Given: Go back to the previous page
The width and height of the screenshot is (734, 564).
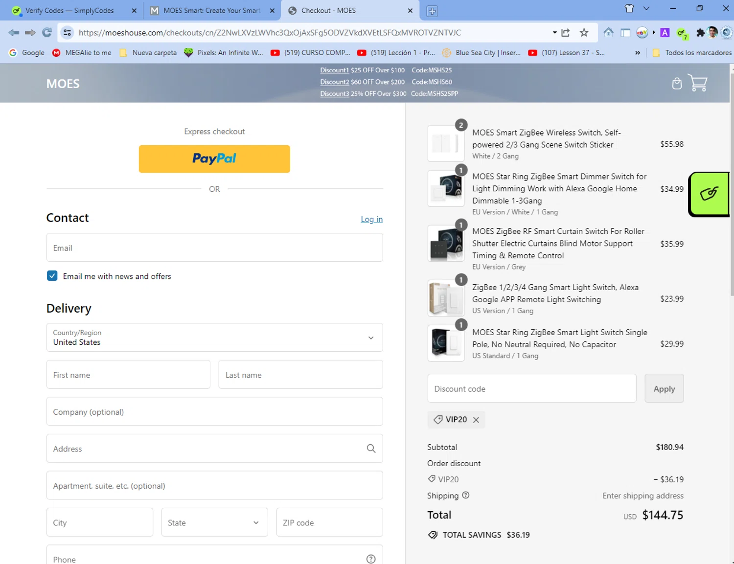Looking at the screenshot, I should point(14,33).
